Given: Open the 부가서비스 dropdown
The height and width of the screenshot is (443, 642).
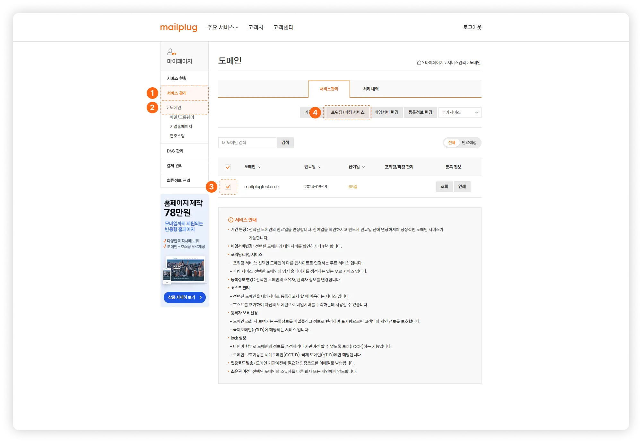Looking at the screenshot, I should point(460,113).
